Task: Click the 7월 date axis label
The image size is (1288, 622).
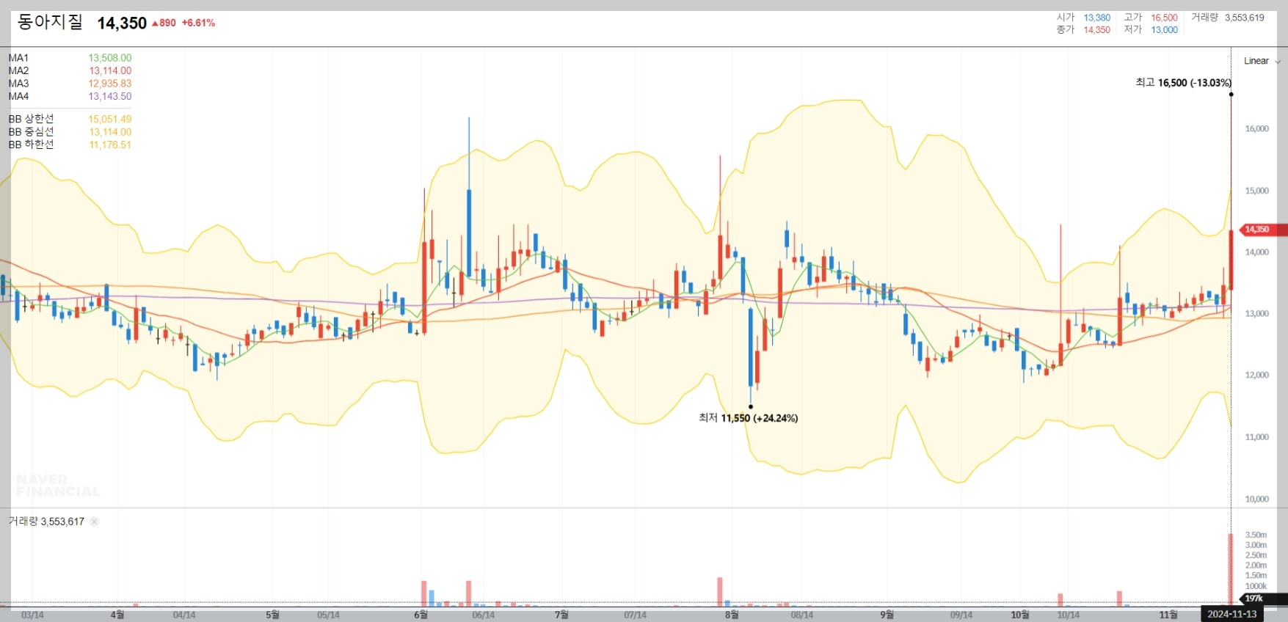Action: click(561, 615)
